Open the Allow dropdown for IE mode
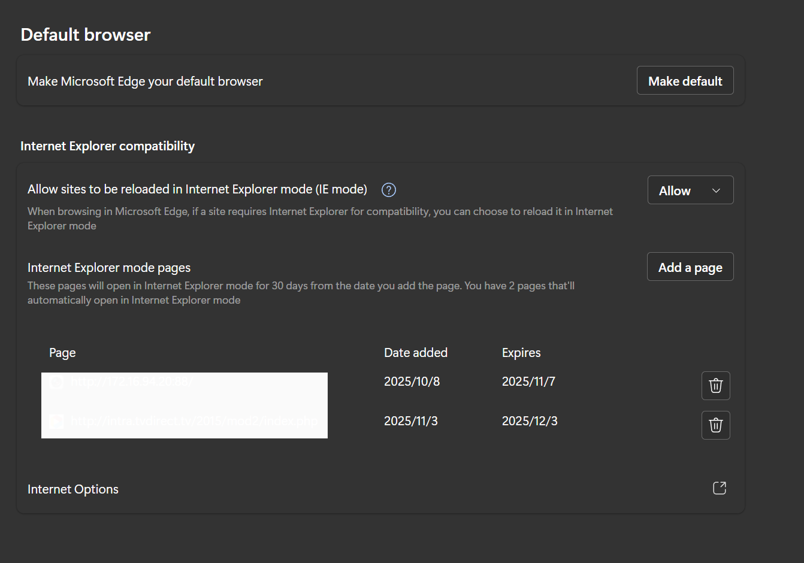Viewport: 804px width, 563px height. [x=690, y=190]
